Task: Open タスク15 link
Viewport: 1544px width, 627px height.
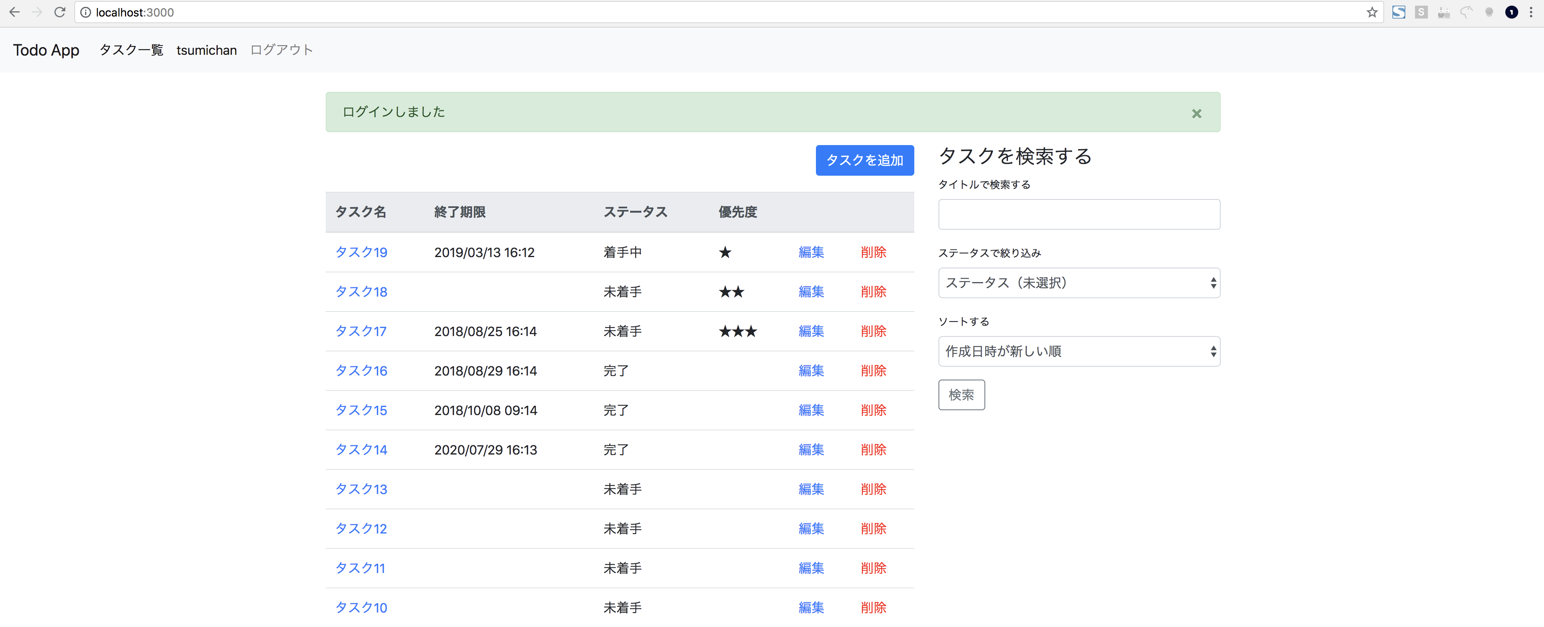Action: tap(362, 410)
